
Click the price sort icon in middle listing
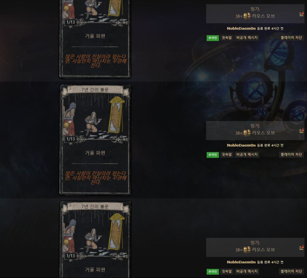tap(302, 131)
